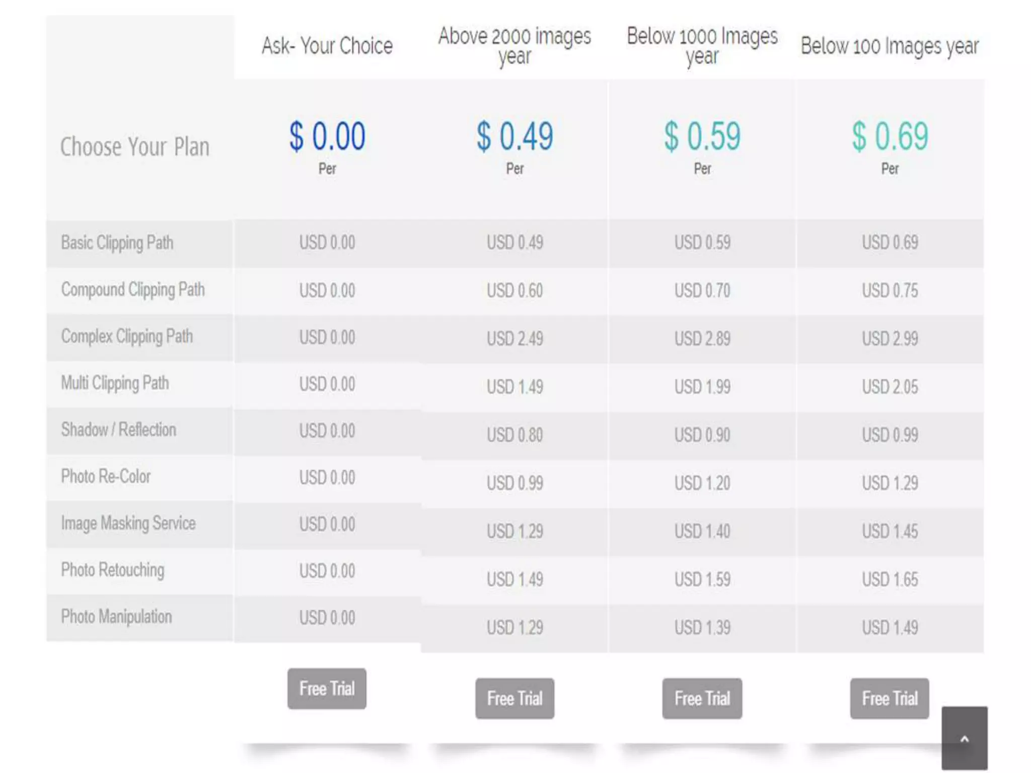Select the Above 2000 images year header

tap(514, 46)
